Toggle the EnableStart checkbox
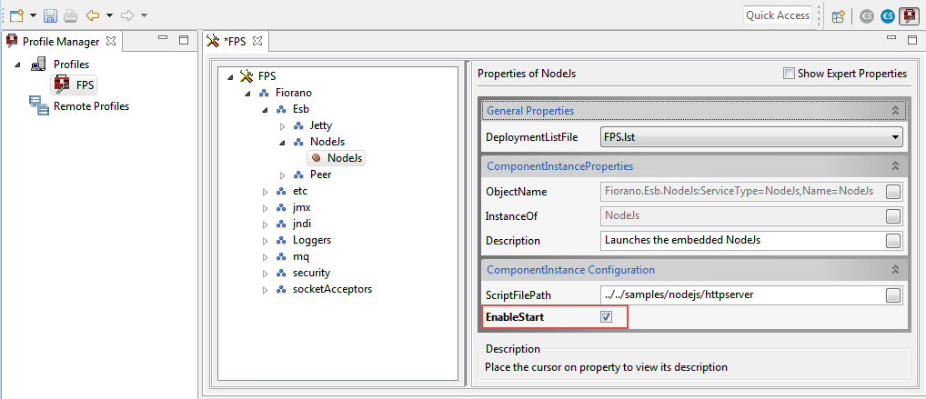This screenshot has width=926, height=399. (x=607, y=317)
